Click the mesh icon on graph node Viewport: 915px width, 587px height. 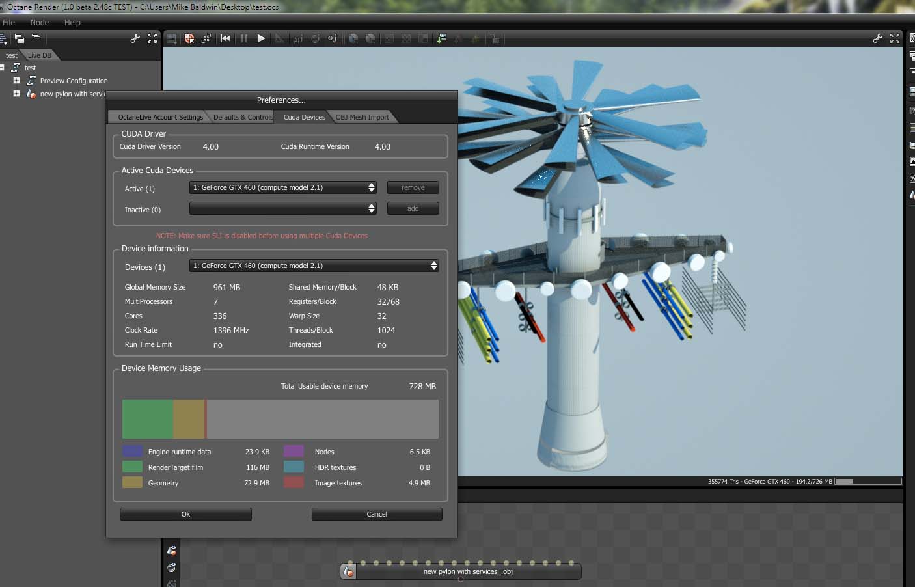(x=348, y=571)
